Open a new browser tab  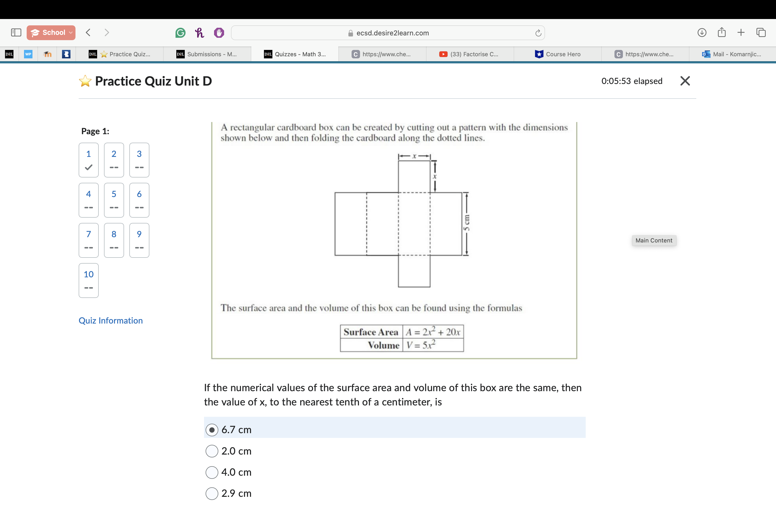pyautogui.click(x=741, y=32)
